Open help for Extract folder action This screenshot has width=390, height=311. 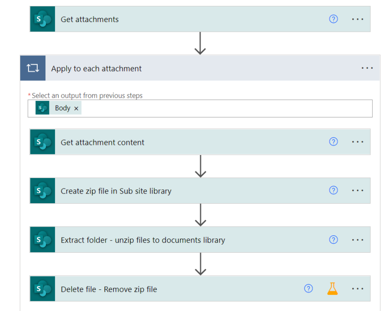coord(333,239)
